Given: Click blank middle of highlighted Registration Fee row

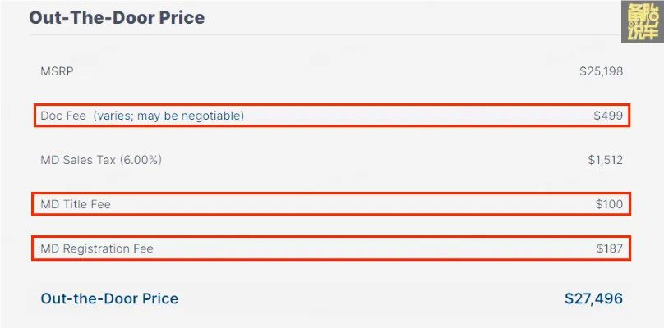Looking at the screenshot, I should pos(370,248).
